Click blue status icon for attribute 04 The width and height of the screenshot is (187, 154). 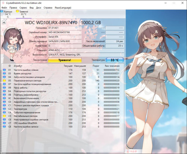[4, 77]
